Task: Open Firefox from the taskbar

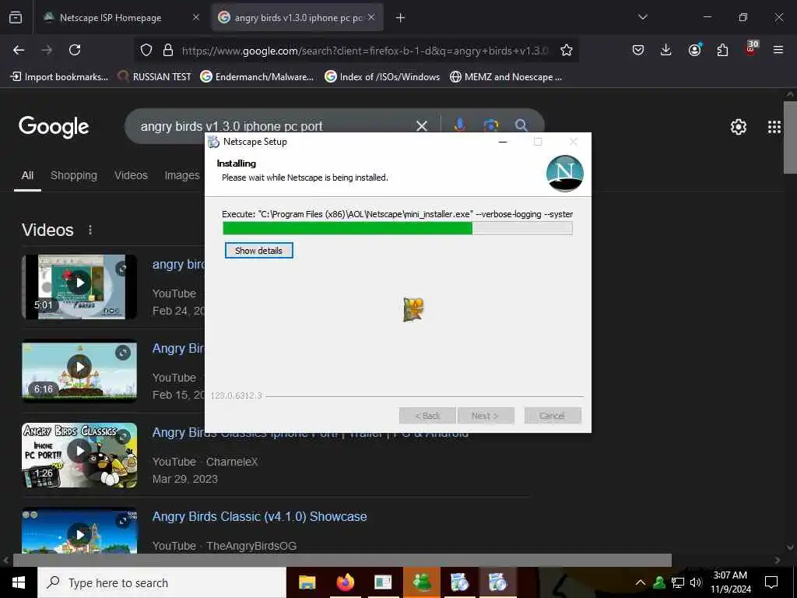Action: tap(345, 582)
